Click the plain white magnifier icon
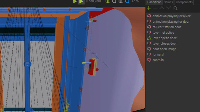 pyautogui.click(x=114, y=1)
